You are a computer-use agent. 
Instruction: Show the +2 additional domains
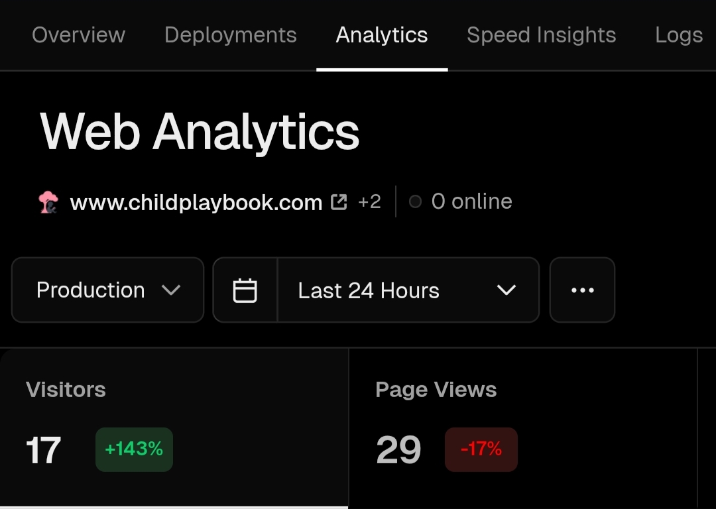[x=369, y=201]
